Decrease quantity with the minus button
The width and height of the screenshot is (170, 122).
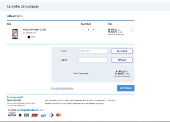pos(83,30)
